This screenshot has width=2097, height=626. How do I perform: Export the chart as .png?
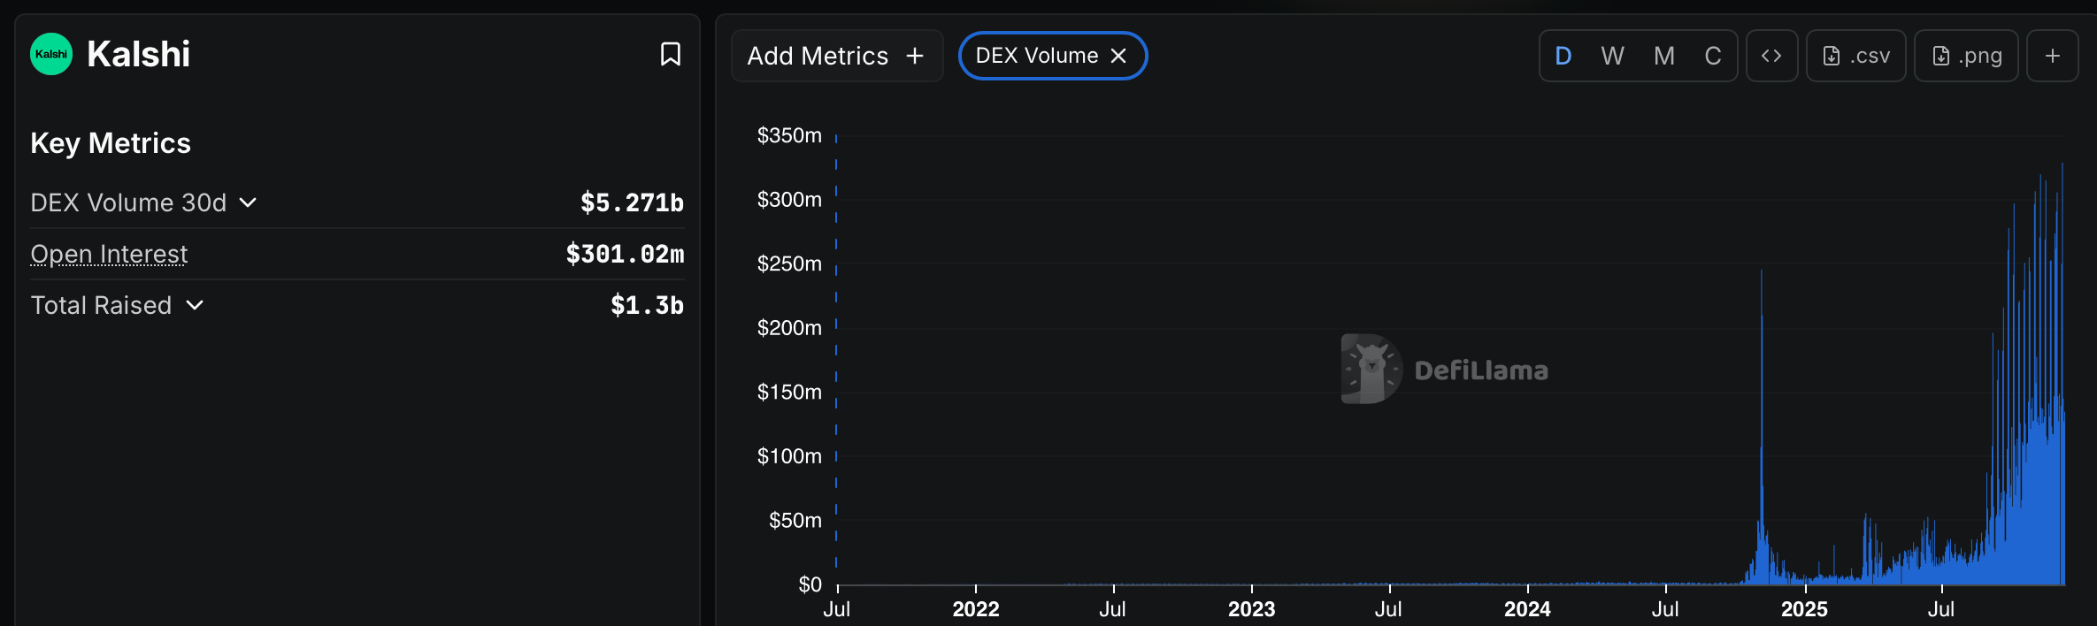(1965, 56)
